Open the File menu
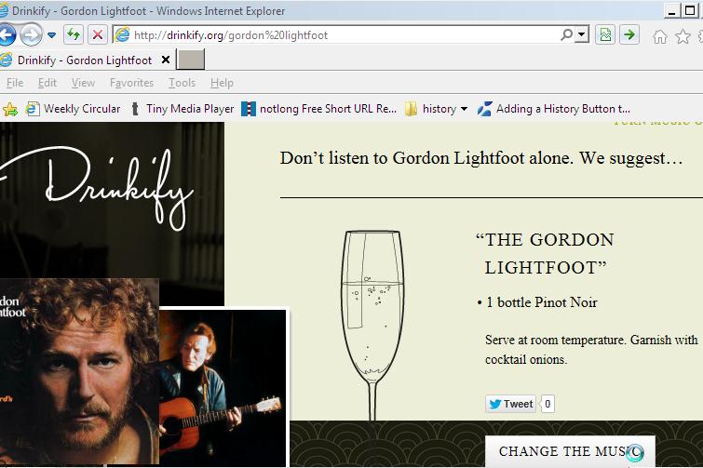Viewport: 703px width, 468px height. 15,83
